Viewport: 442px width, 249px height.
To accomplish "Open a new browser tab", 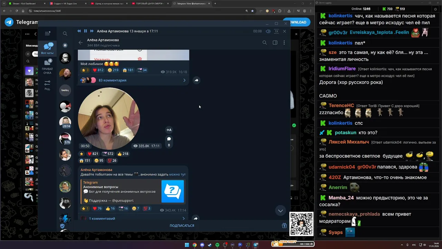I will (215, 3).
